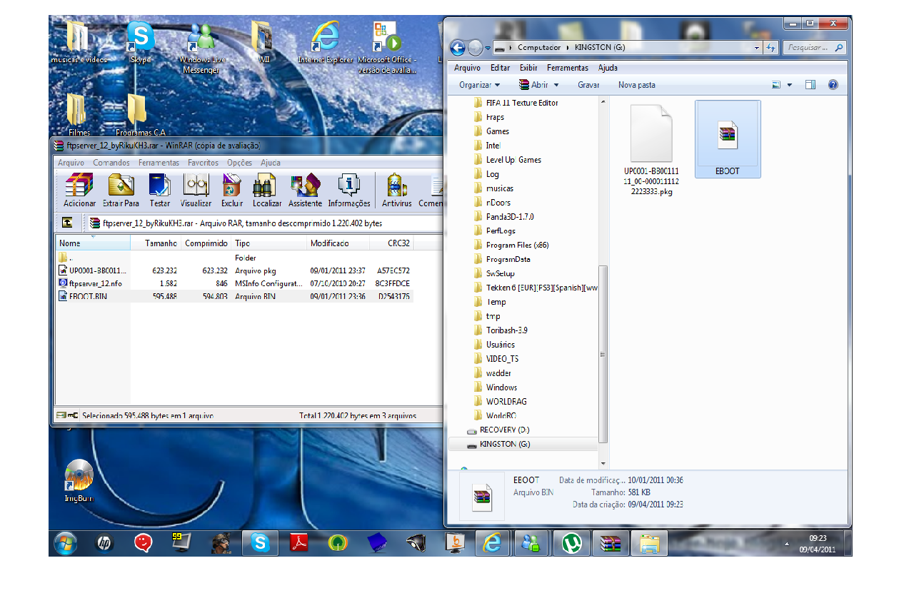Click the Testar icon in WinRAR
914x608 pixels.
click(160, 191)
